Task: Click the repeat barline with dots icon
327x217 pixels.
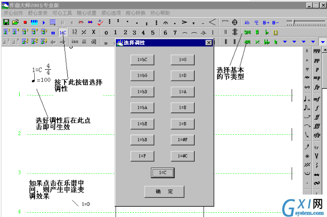Action: pos(235,32)
